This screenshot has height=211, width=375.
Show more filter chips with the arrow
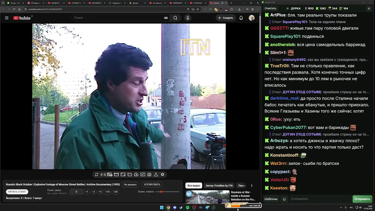point(251,186)
